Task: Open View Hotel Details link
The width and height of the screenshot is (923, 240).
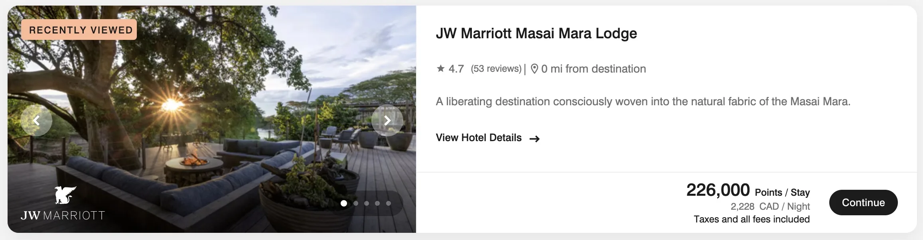Action: pyautogui.click(x=479, y=138)
